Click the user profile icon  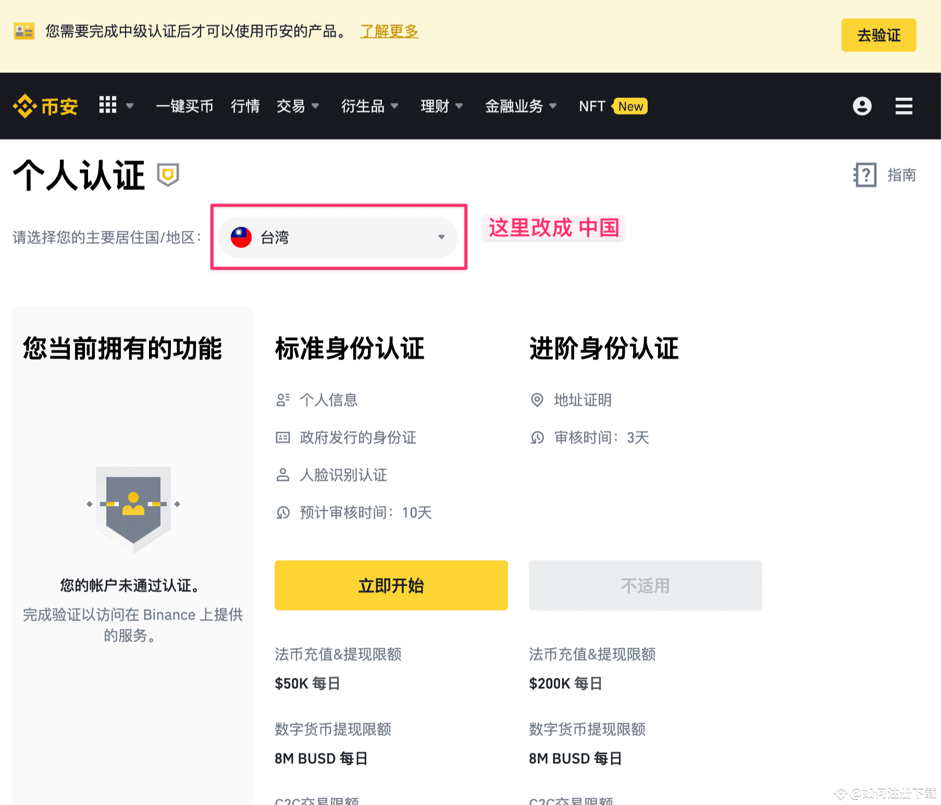[x=862, y=106]
